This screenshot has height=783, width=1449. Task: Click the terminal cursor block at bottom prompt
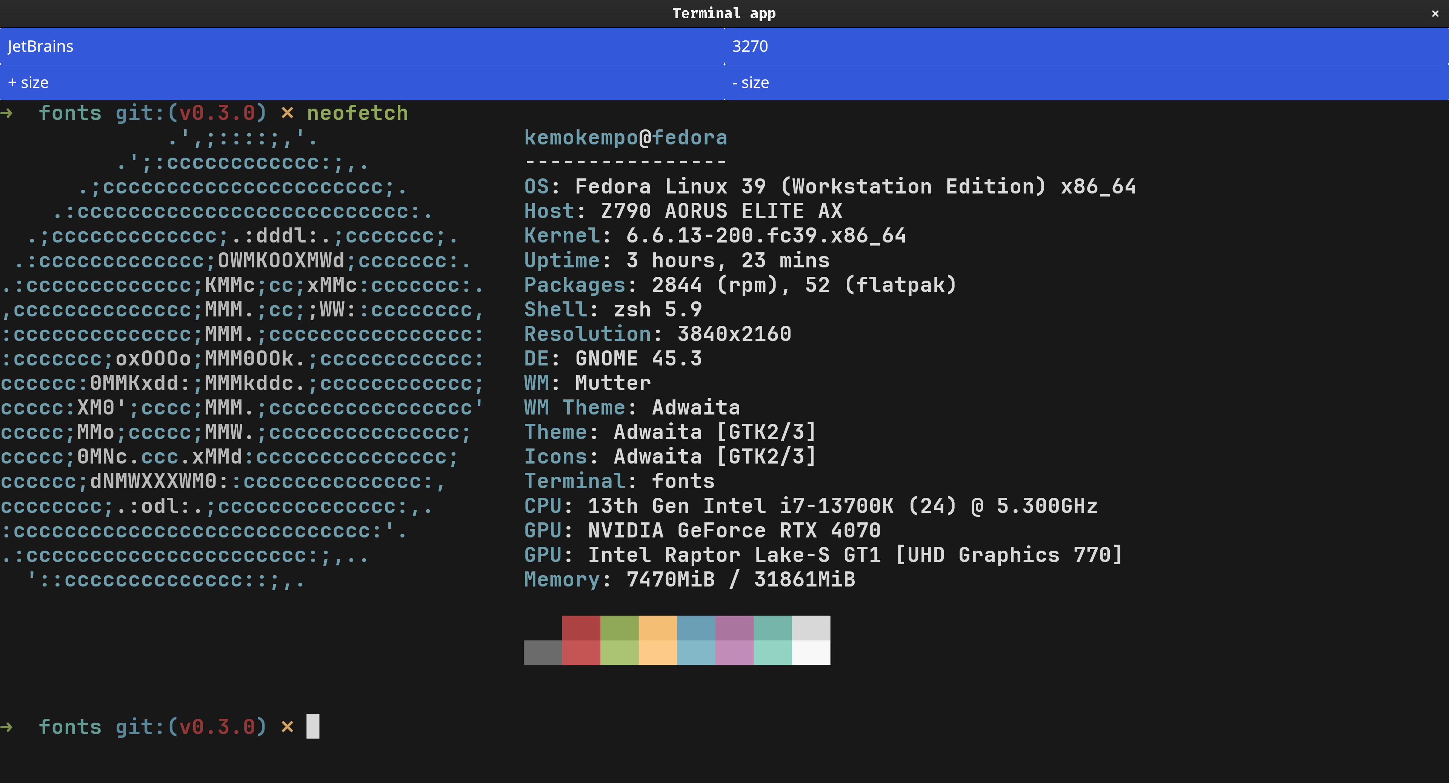[313, 726]
